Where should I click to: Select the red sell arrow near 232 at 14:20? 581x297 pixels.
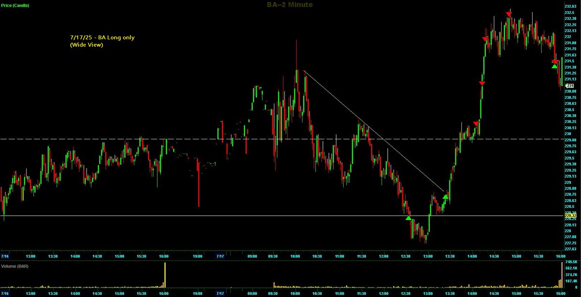tap(485, 39)
